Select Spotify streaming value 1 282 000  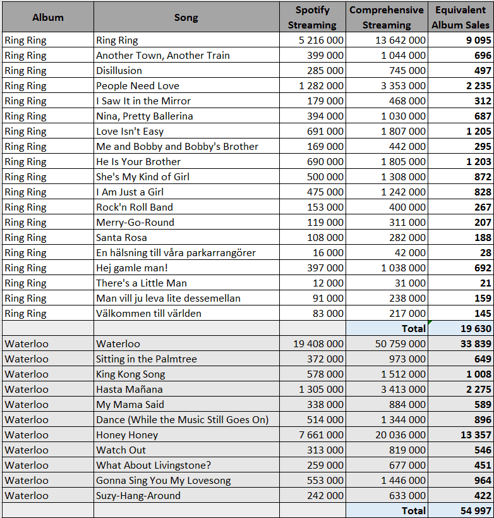(x=313, y=85)
